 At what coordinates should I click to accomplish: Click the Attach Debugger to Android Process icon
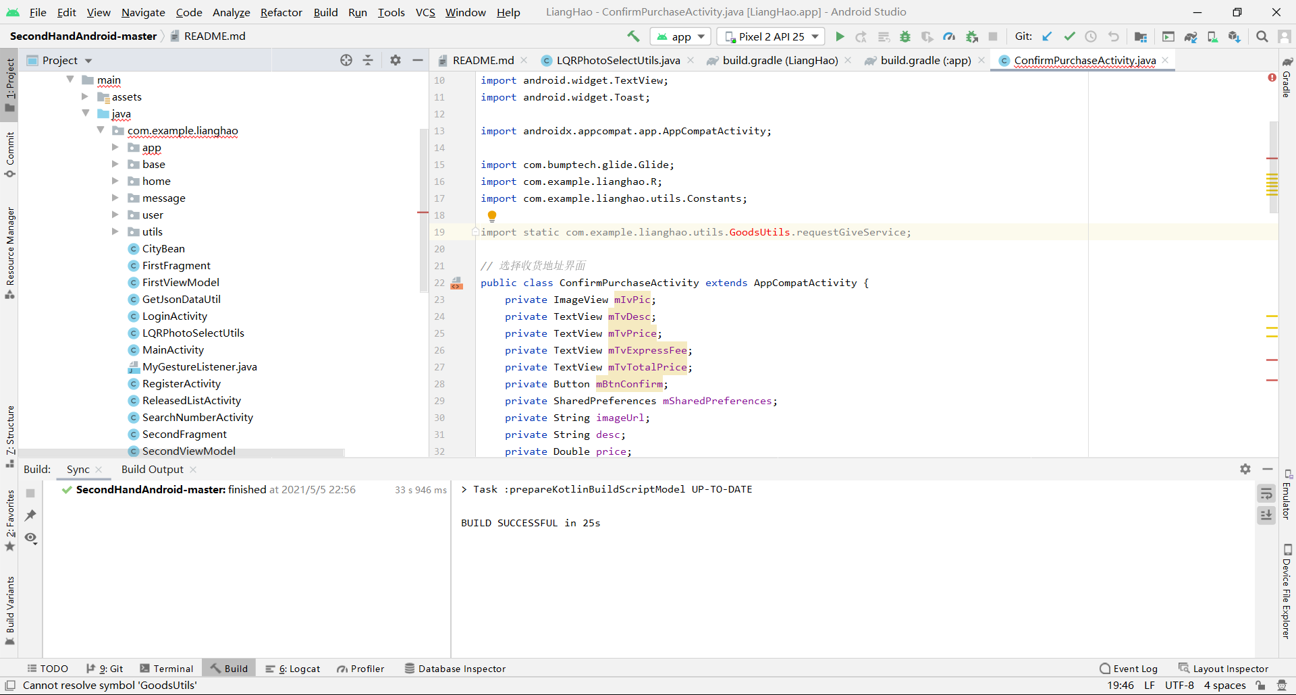(971, 36)
